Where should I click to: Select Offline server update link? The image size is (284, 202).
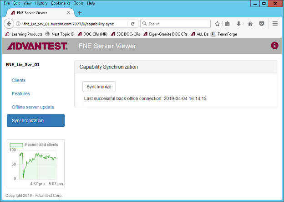(33, 107)
